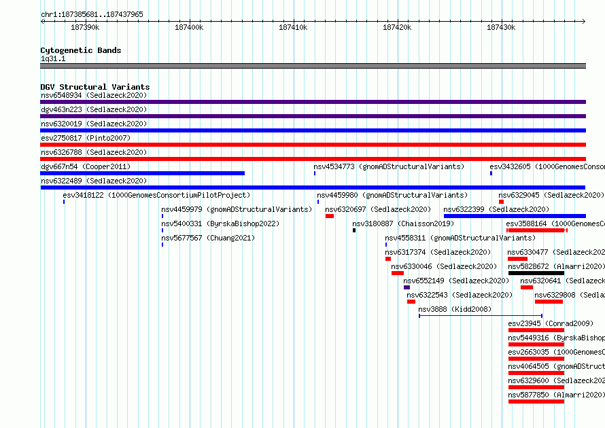Select the dgv667n54 blue variant bar
605x428 pixels.
click(x=142, y=173)
